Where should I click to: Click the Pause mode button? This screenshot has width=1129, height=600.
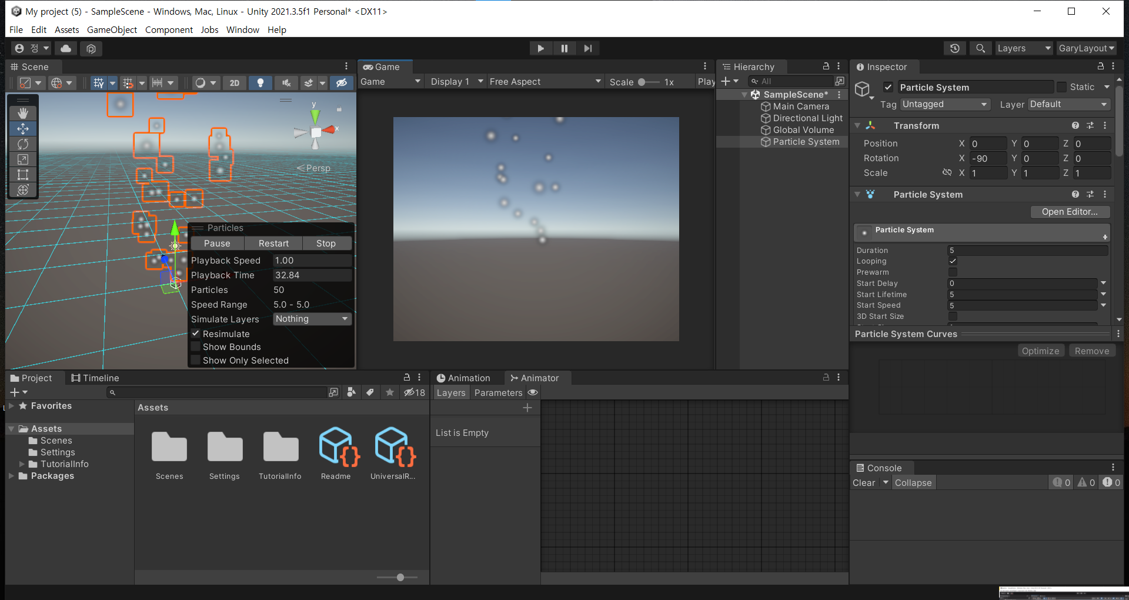564,48
